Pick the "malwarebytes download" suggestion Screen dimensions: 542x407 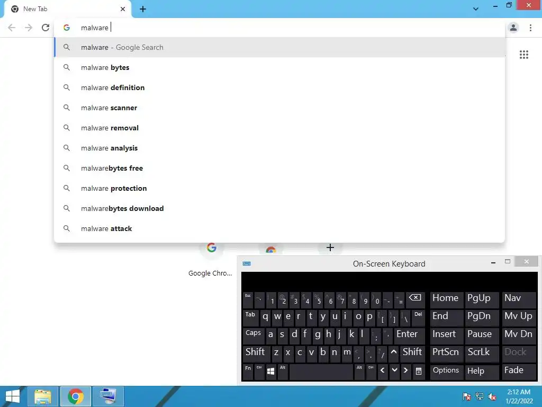(279, 208)
